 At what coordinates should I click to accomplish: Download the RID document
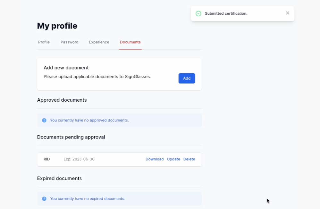[155, 159]
